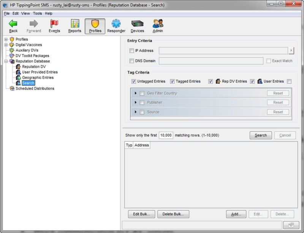Open the Edit menu
This screenshot has width=304, height=233.
click(15, 13)
